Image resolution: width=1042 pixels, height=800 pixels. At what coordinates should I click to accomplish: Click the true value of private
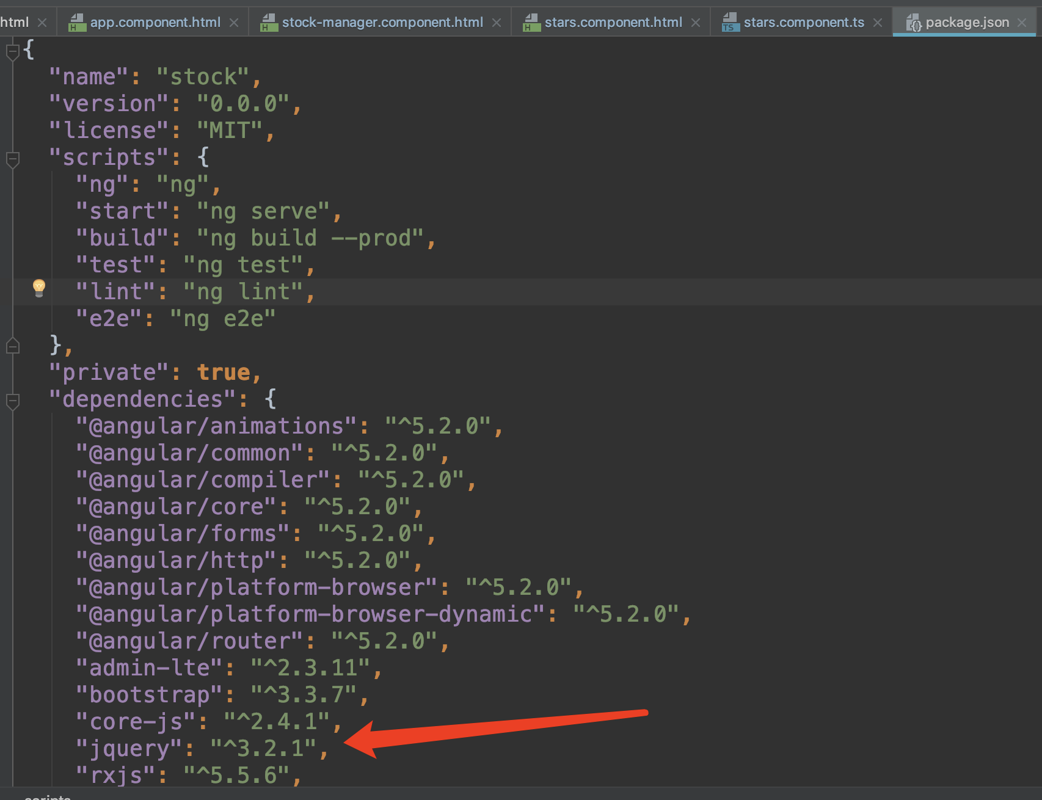224,373
